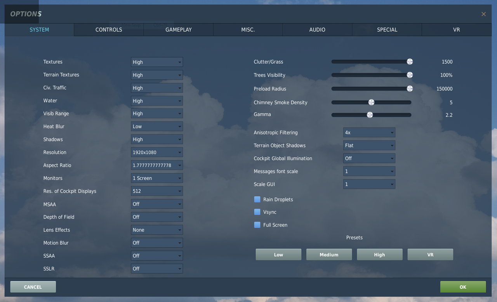Open the MSAA dropdown
This screenshot has height=302, width=497.
click(x=156, y=204)
